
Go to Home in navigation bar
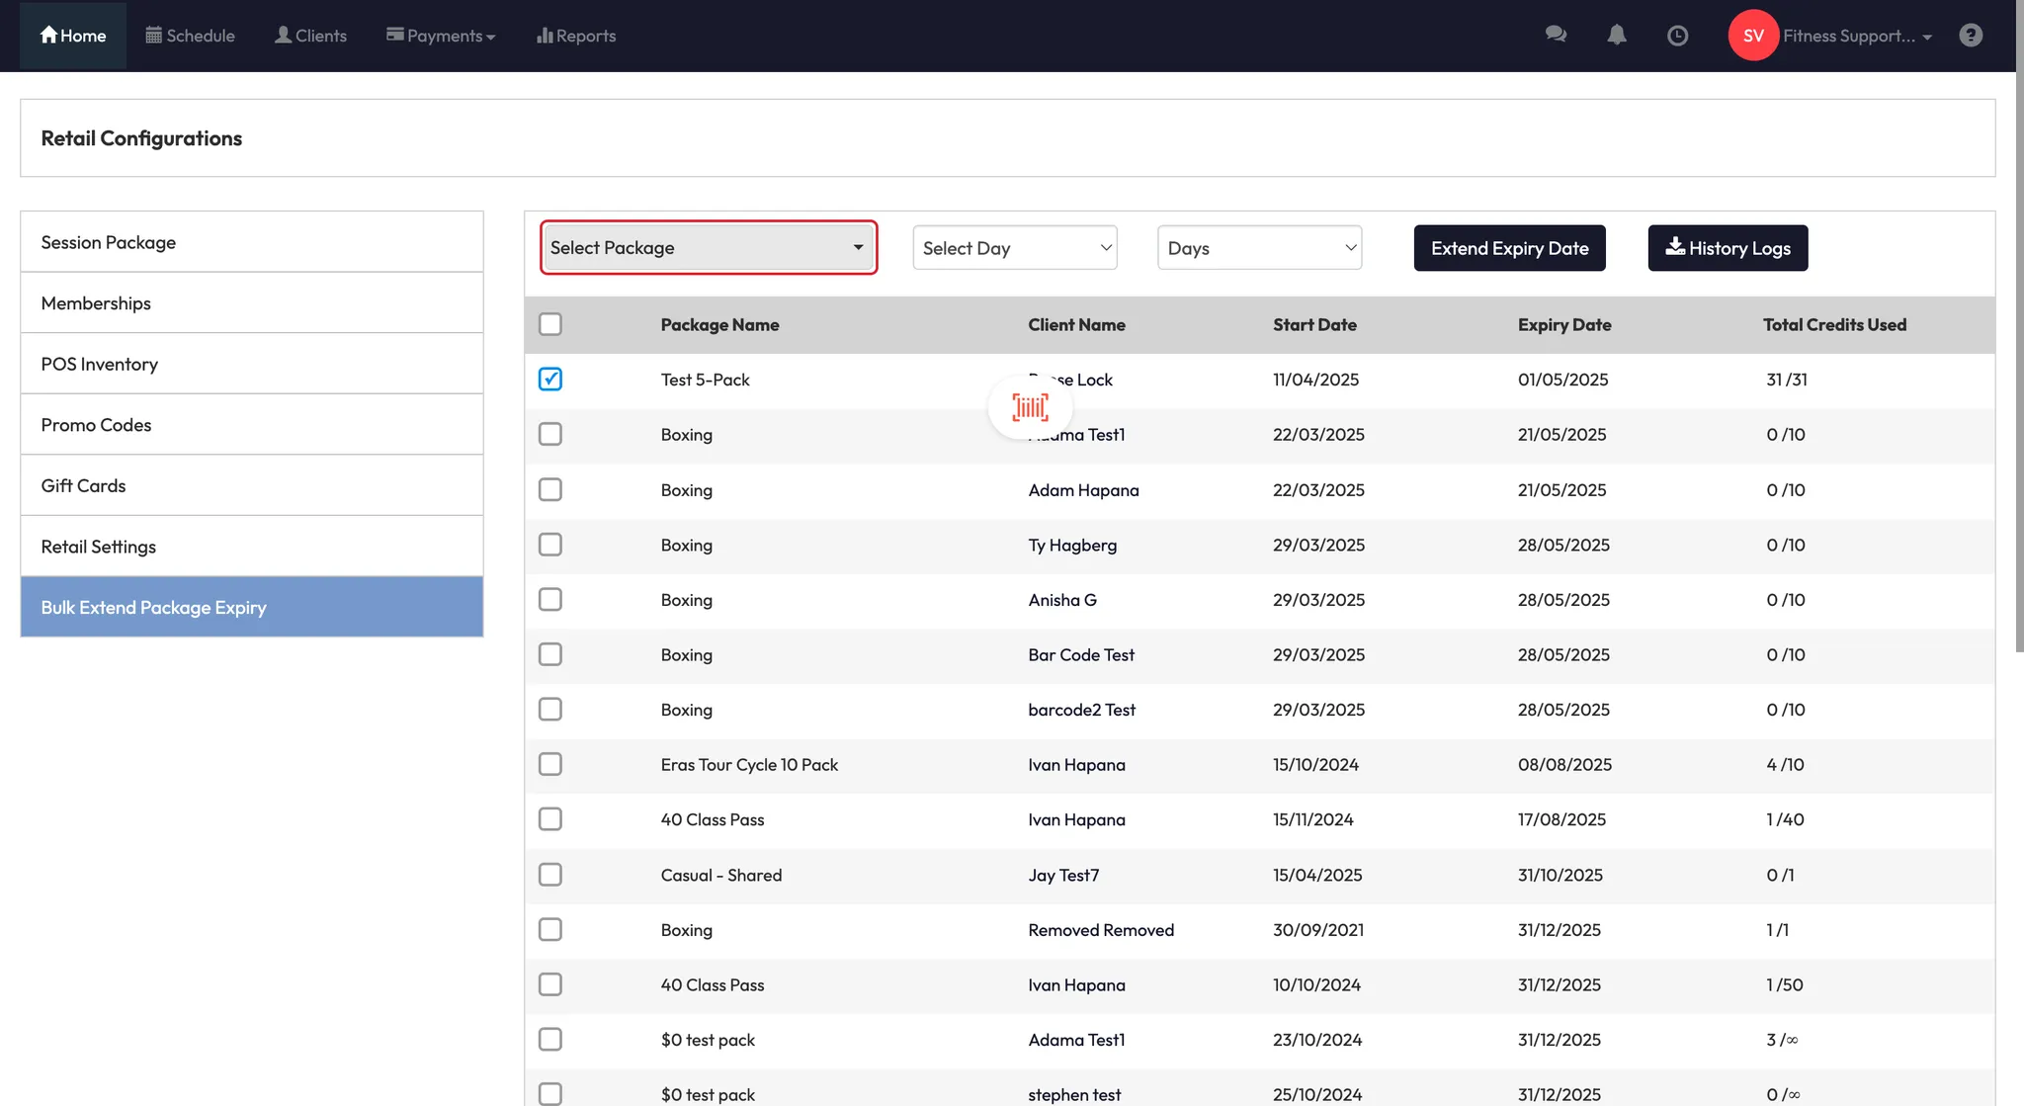click(x=73, y=36)
